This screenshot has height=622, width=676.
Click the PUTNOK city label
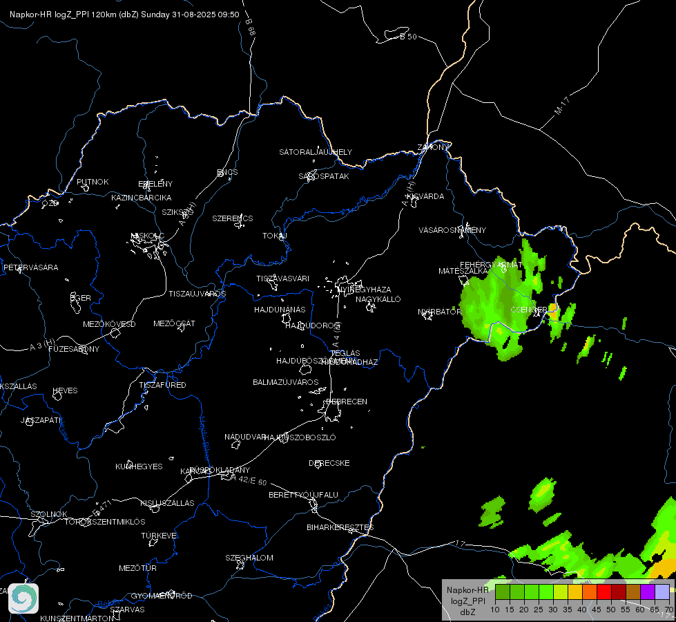[x=93, y=182]
